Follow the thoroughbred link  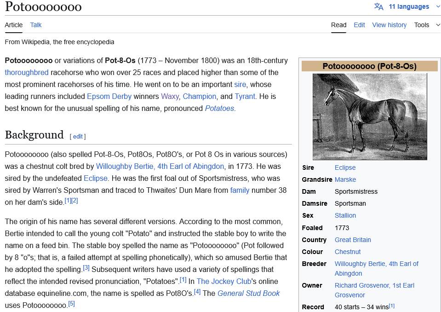coord(26,73)
